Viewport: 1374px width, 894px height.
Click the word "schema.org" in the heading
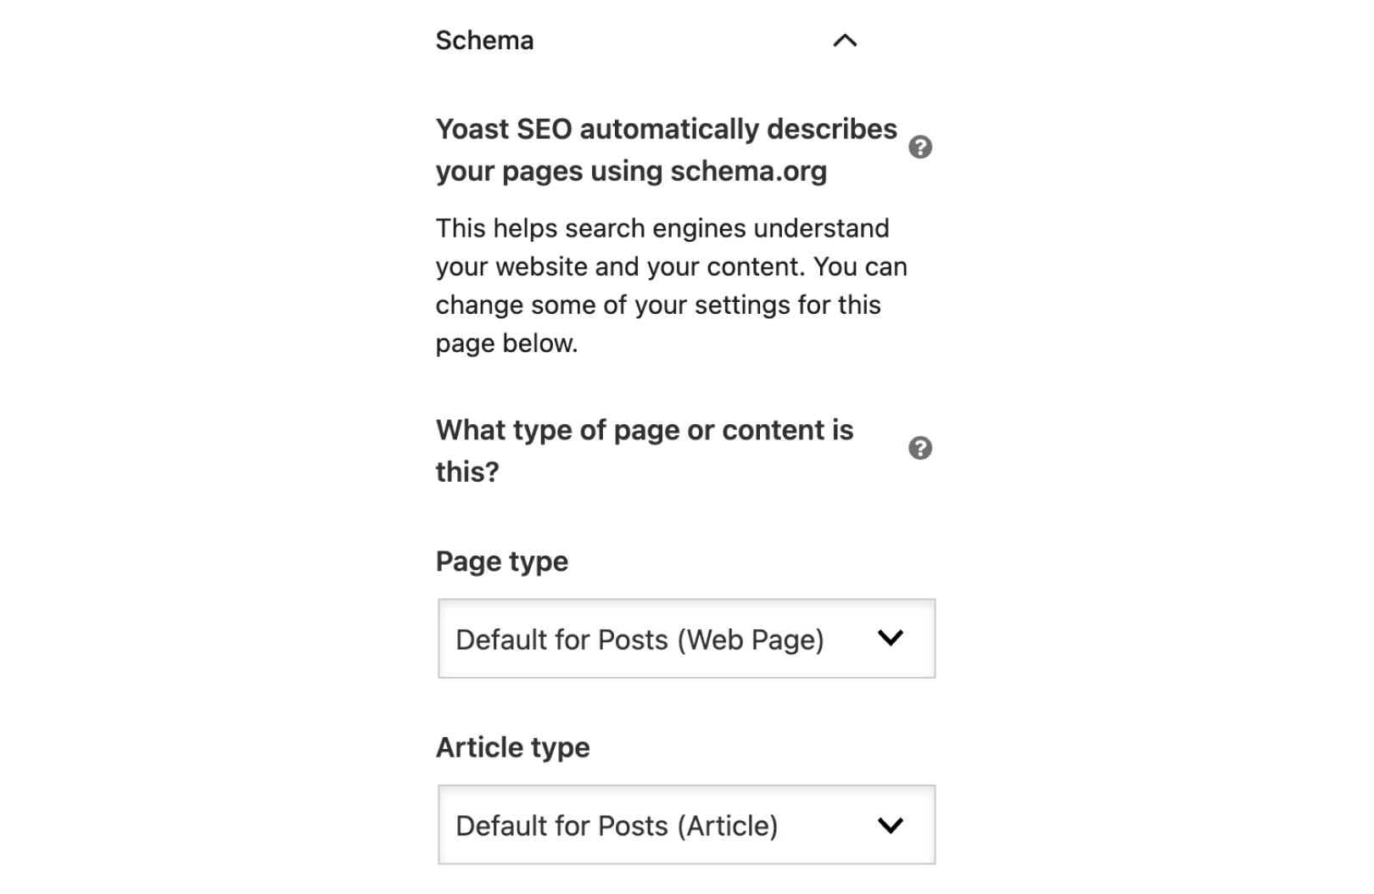coord(748,171)
